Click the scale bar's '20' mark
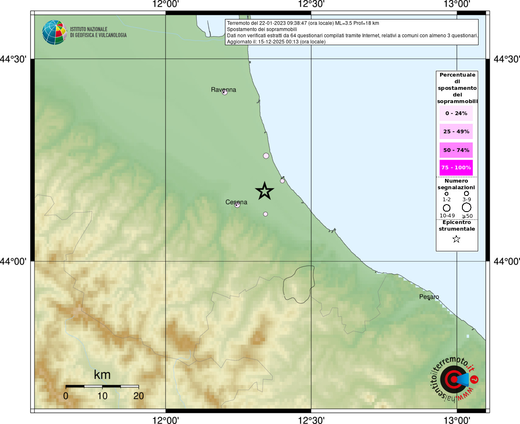Viewport: 520px width, 424px height. (138, 396)
